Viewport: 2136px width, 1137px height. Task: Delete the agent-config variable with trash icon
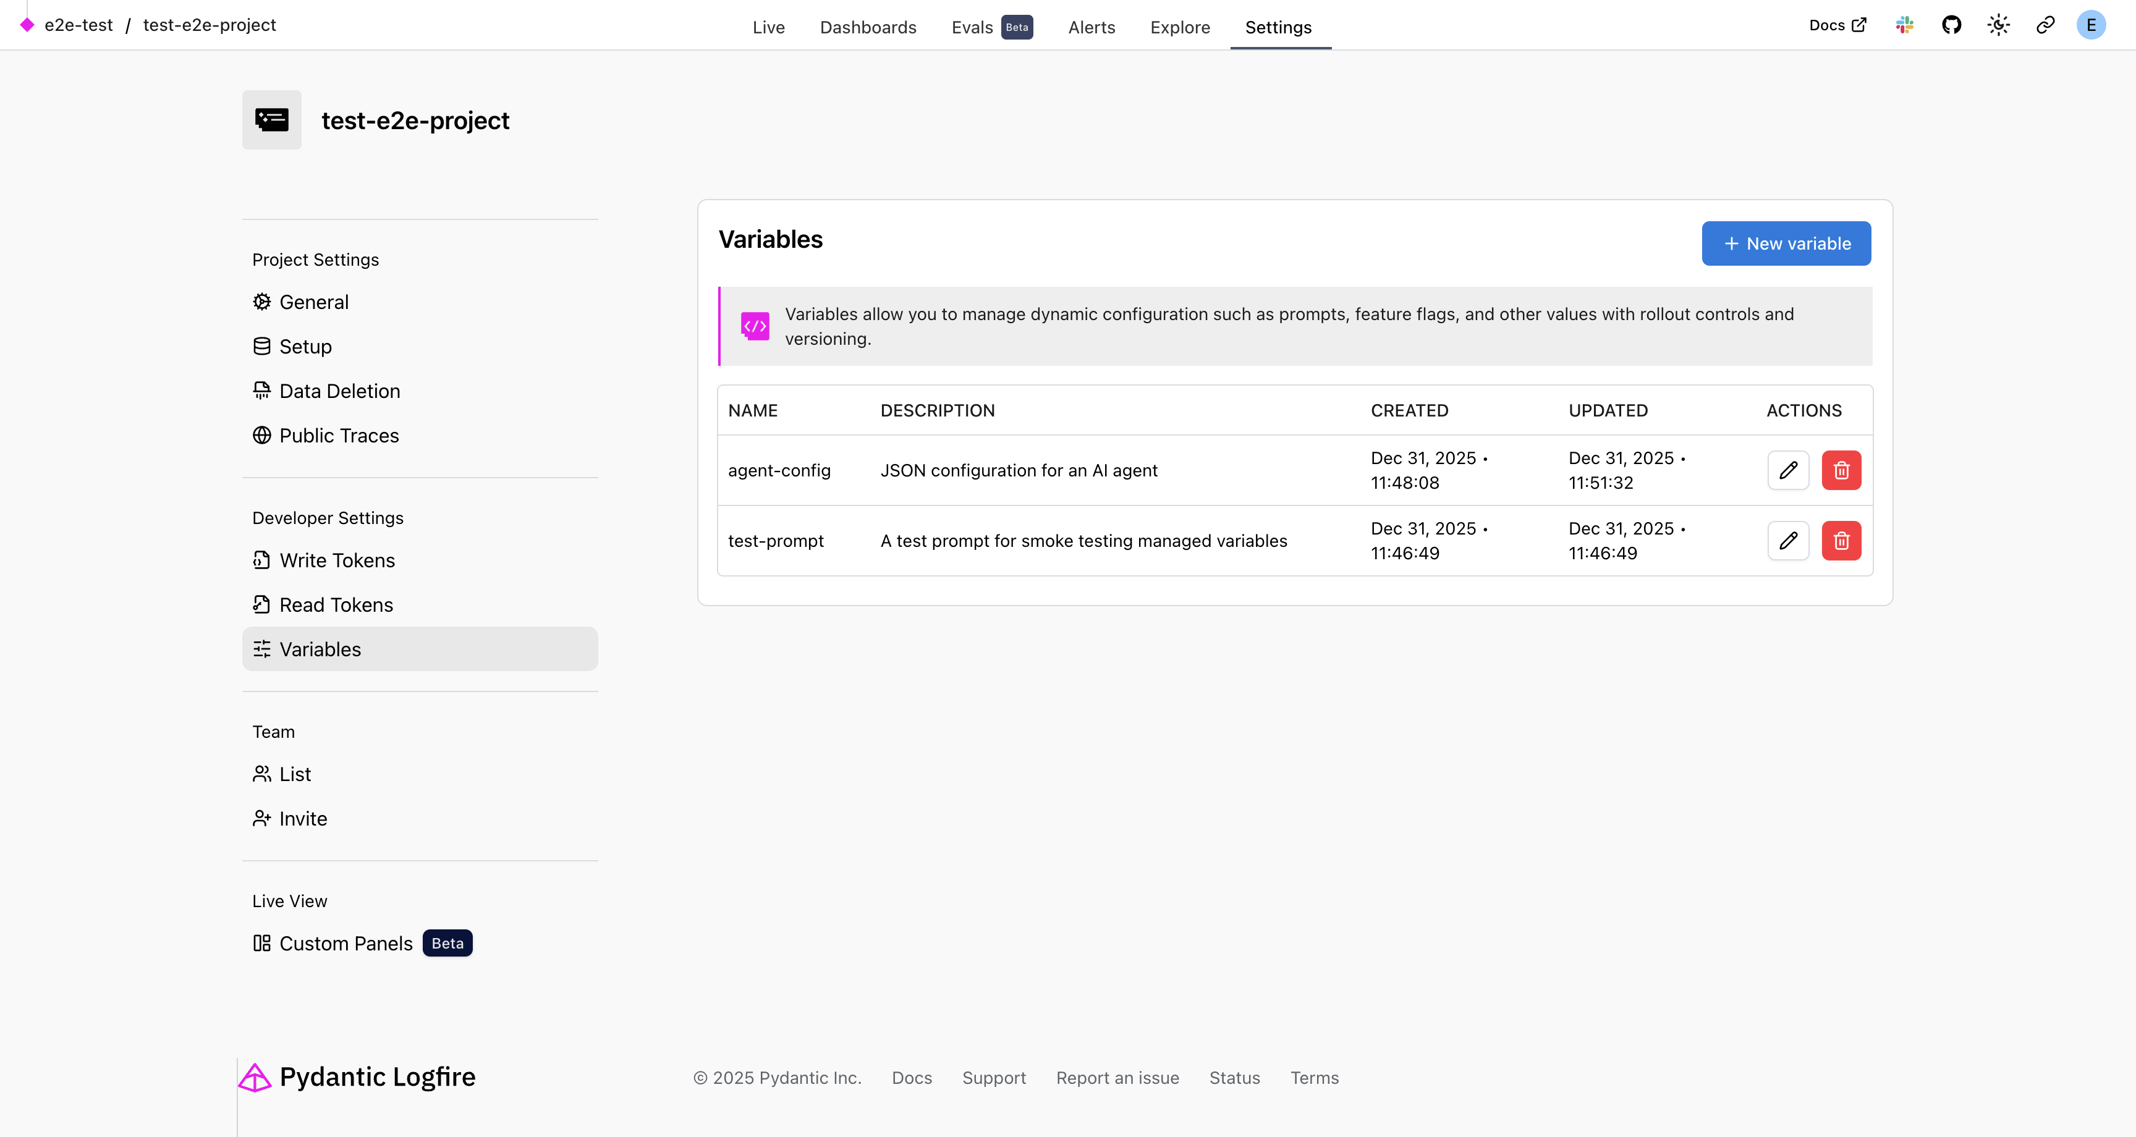[1841, 470]
